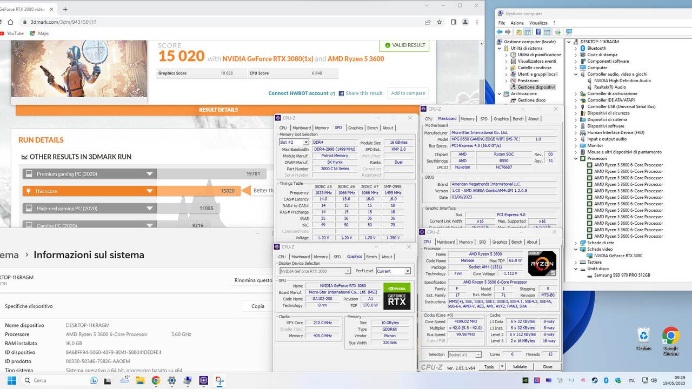The height and width of the screenshot is (389, 692).
Task: Switch to Bench tab in CPU-Z SPD window
Action: (372, 128)
